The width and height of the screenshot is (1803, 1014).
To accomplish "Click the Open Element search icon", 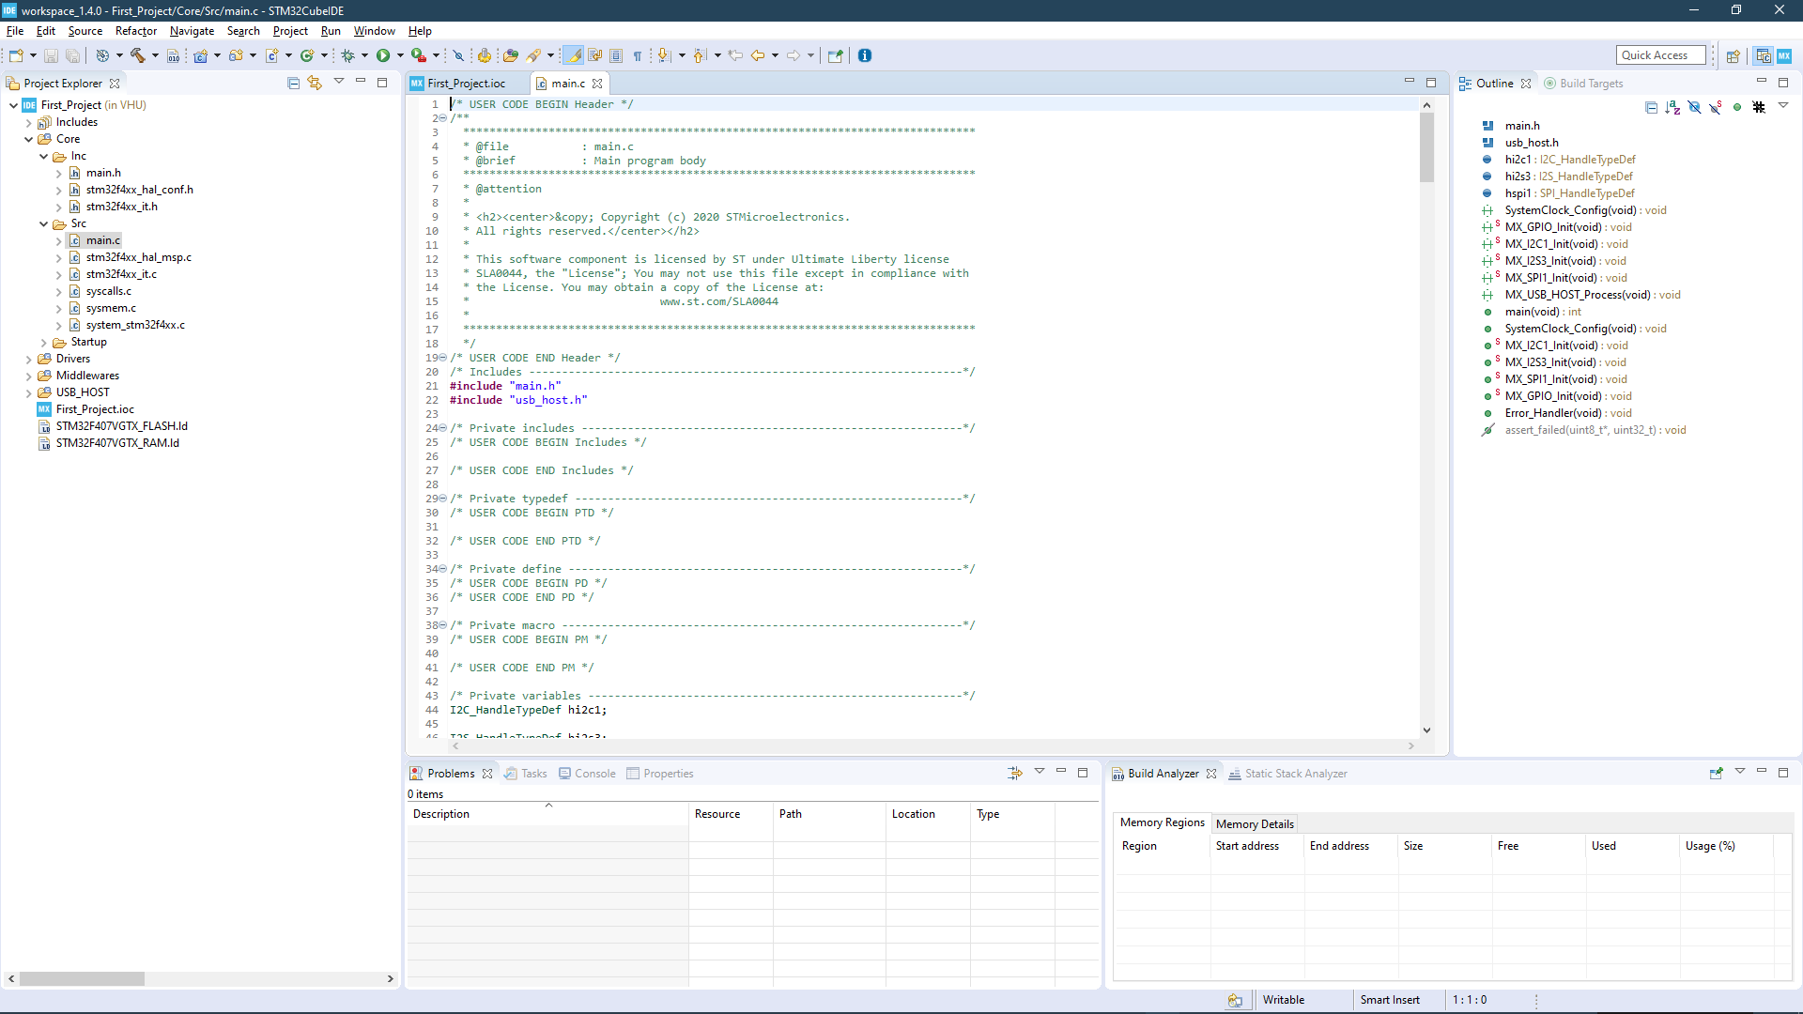I will pos(538,55).
